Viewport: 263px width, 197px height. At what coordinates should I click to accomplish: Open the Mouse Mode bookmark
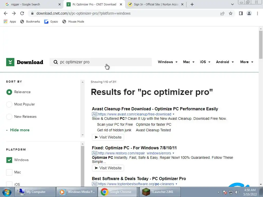(73, 22)
